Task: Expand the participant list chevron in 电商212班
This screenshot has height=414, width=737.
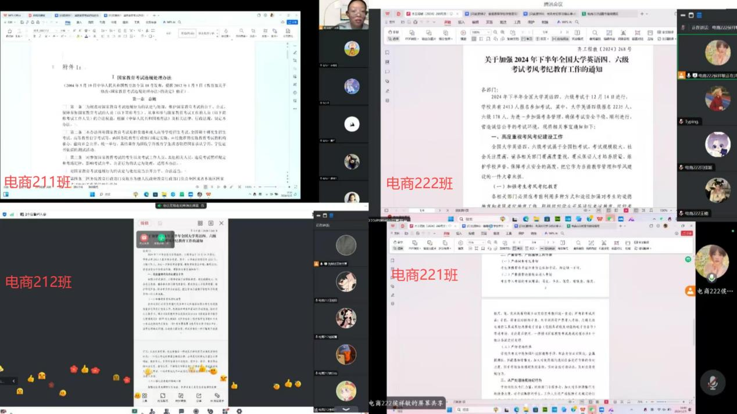Action: click(346, 409)
